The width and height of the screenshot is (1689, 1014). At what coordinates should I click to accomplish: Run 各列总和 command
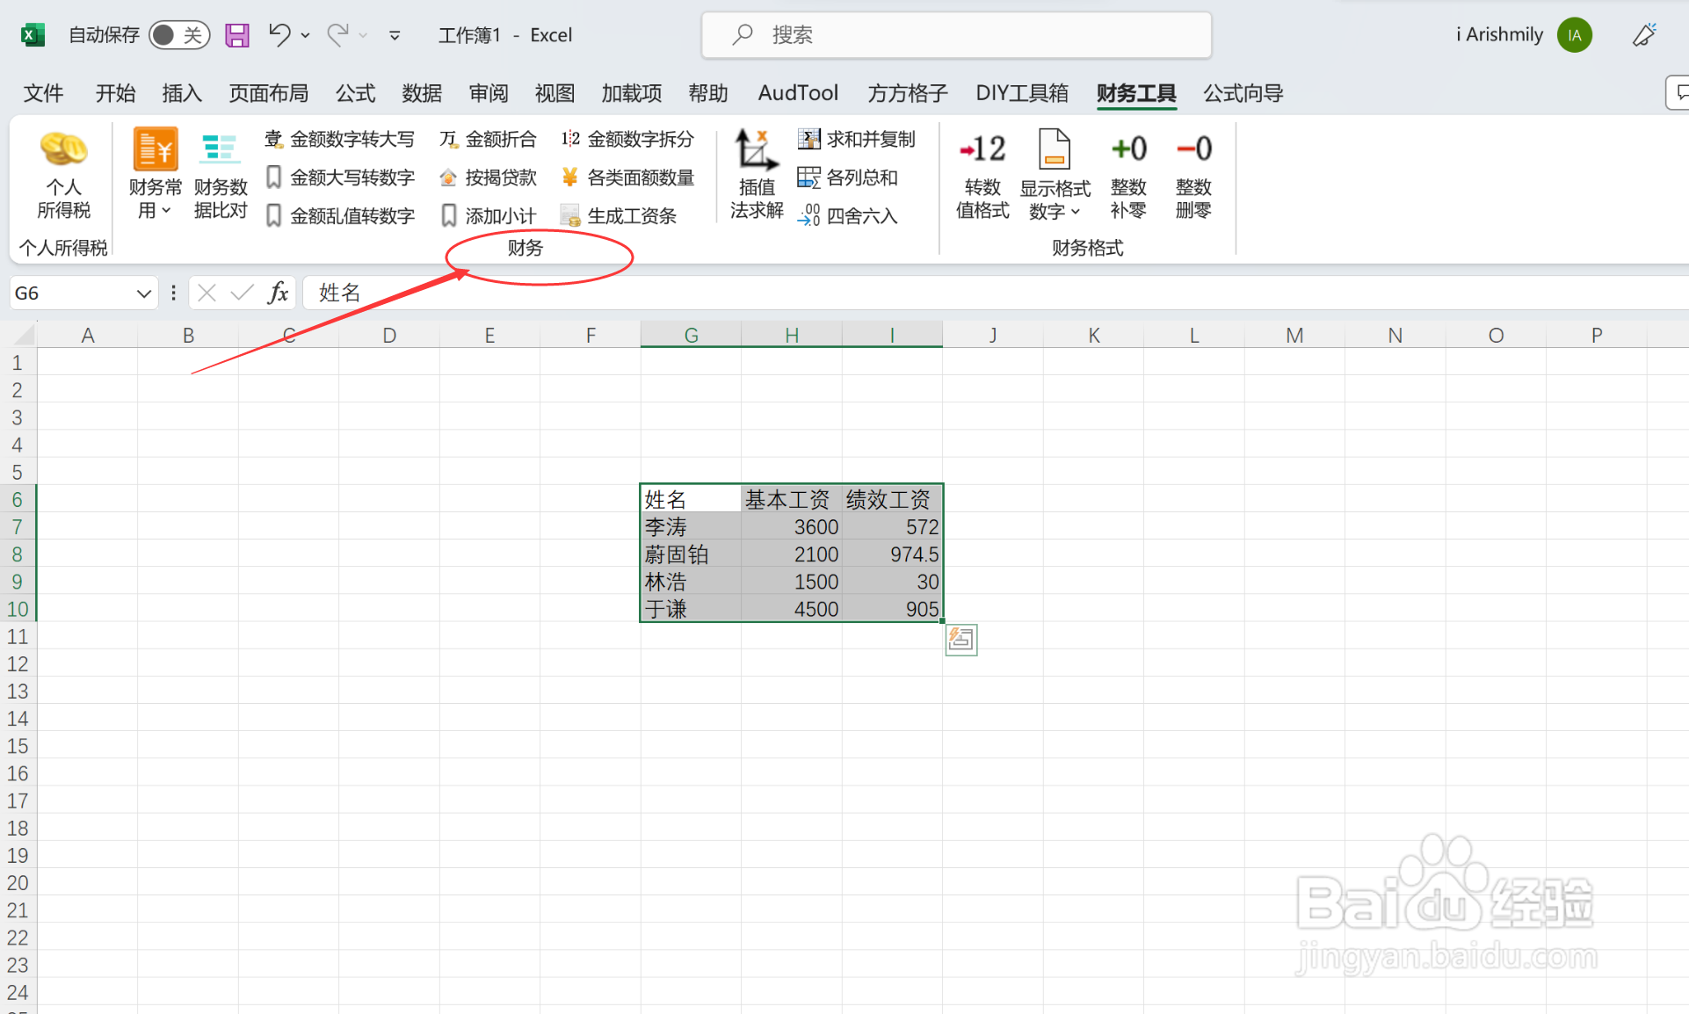coord(847,177)
